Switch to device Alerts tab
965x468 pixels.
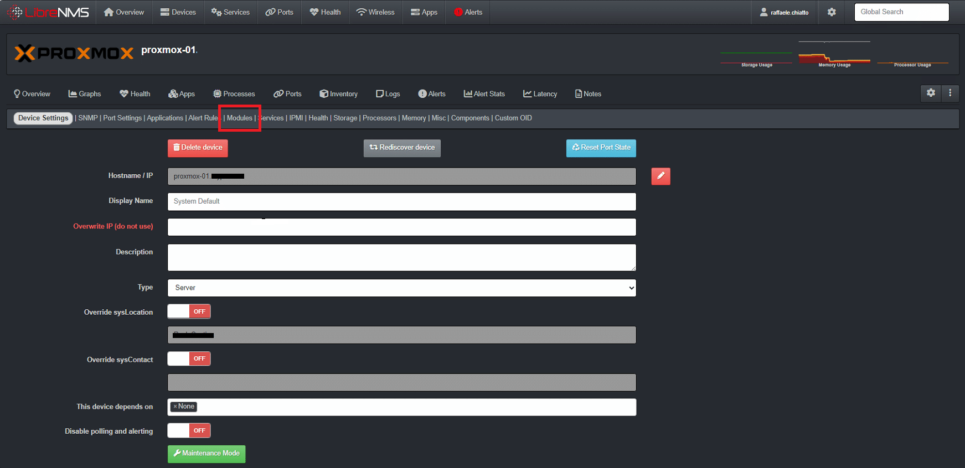pos(432,94)
